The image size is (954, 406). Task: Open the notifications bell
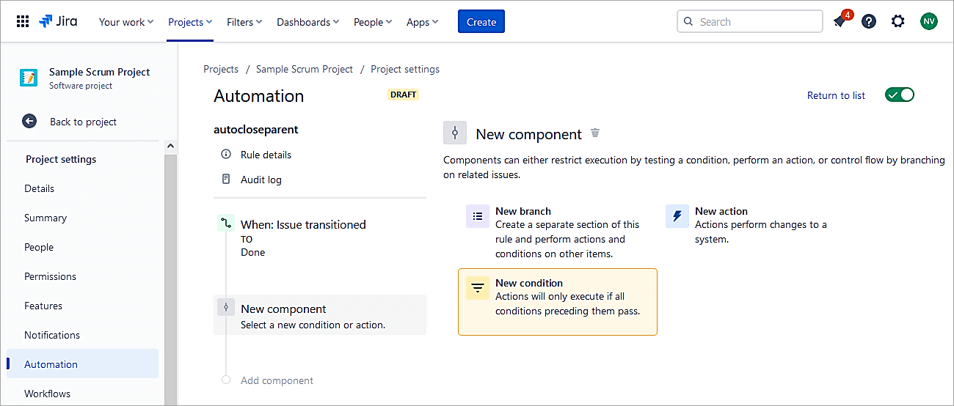click(x=840, y=22)
